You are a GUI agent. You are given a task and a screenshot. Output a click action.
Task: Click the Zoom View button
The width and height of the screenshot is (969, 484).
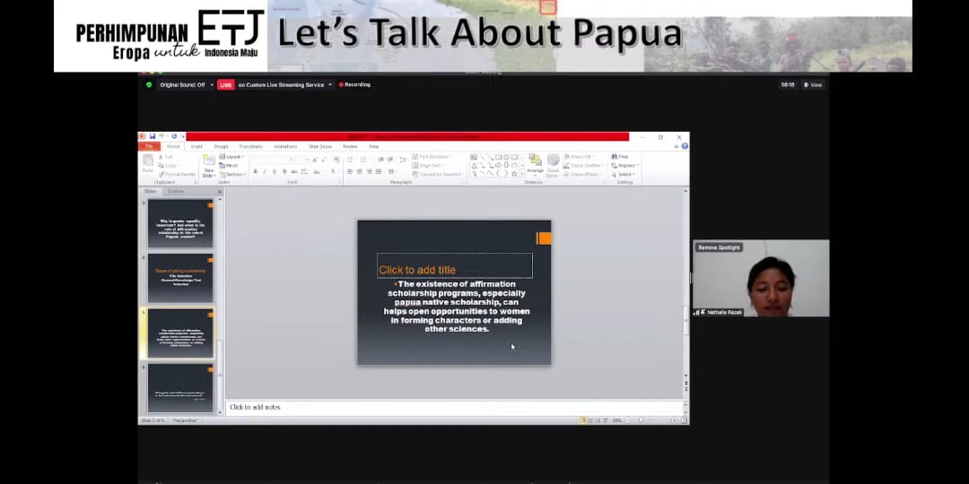click(x=813, y=85)
